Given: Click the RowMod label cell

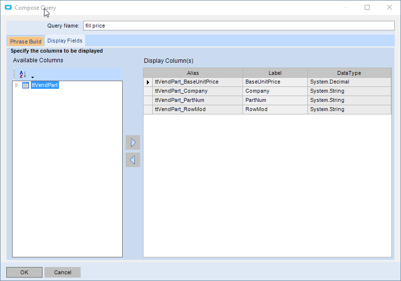Looking at the screenshot, I should (x=275, y=110).
